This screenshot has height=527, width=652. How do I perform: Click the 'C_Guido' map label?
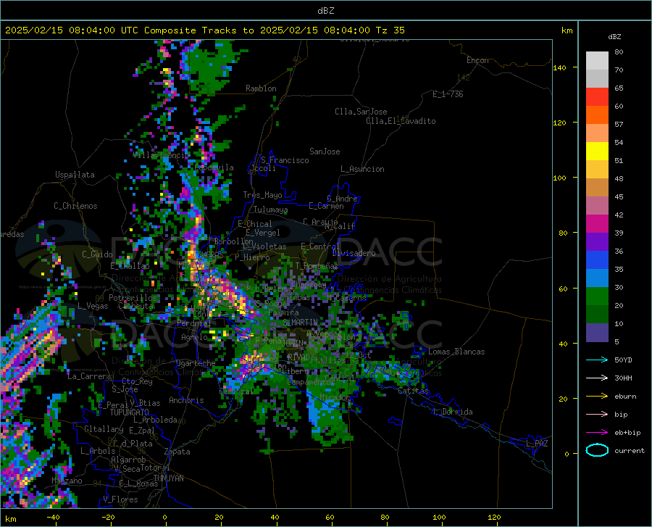(97, 254)
